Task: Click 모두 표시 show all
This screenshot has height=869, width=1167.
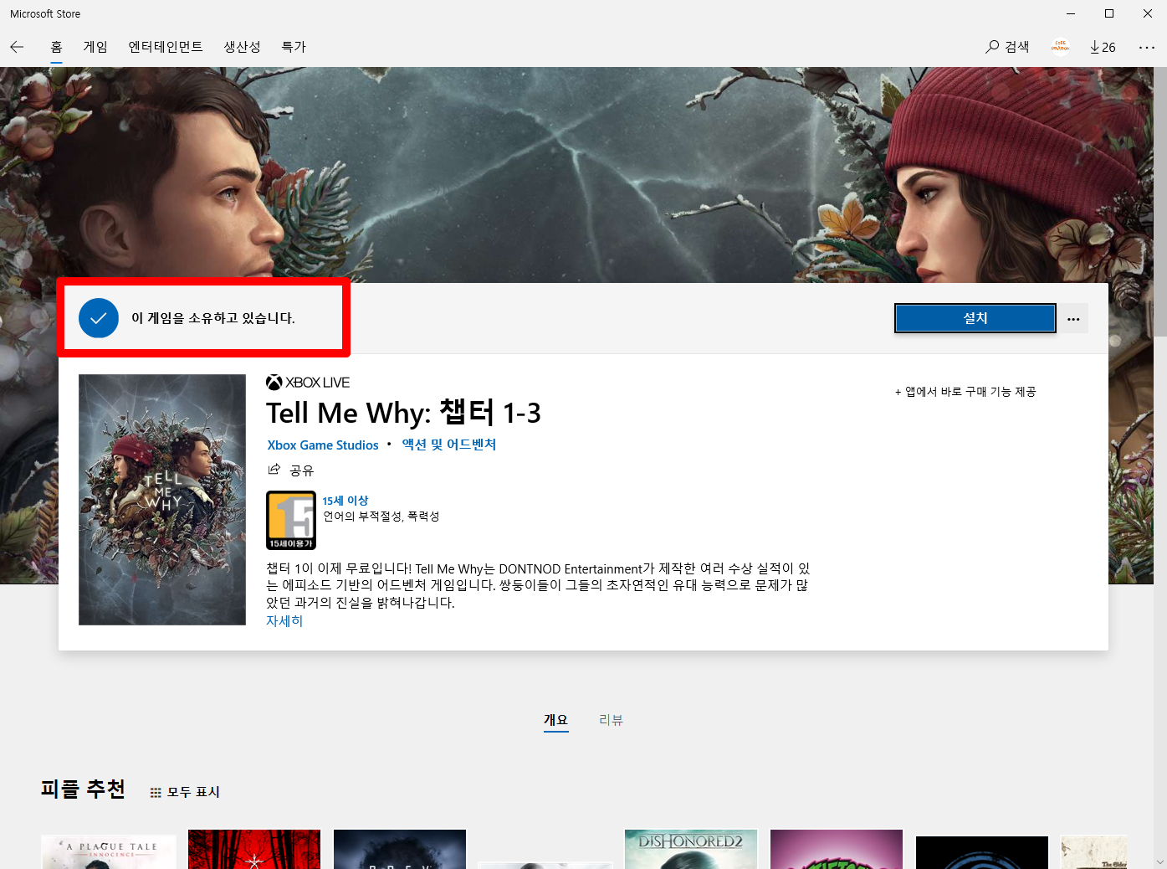Action: tap(185, 792)
